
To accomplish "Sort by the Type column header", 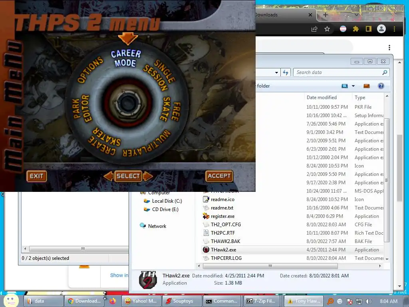I will pos(368,98).
